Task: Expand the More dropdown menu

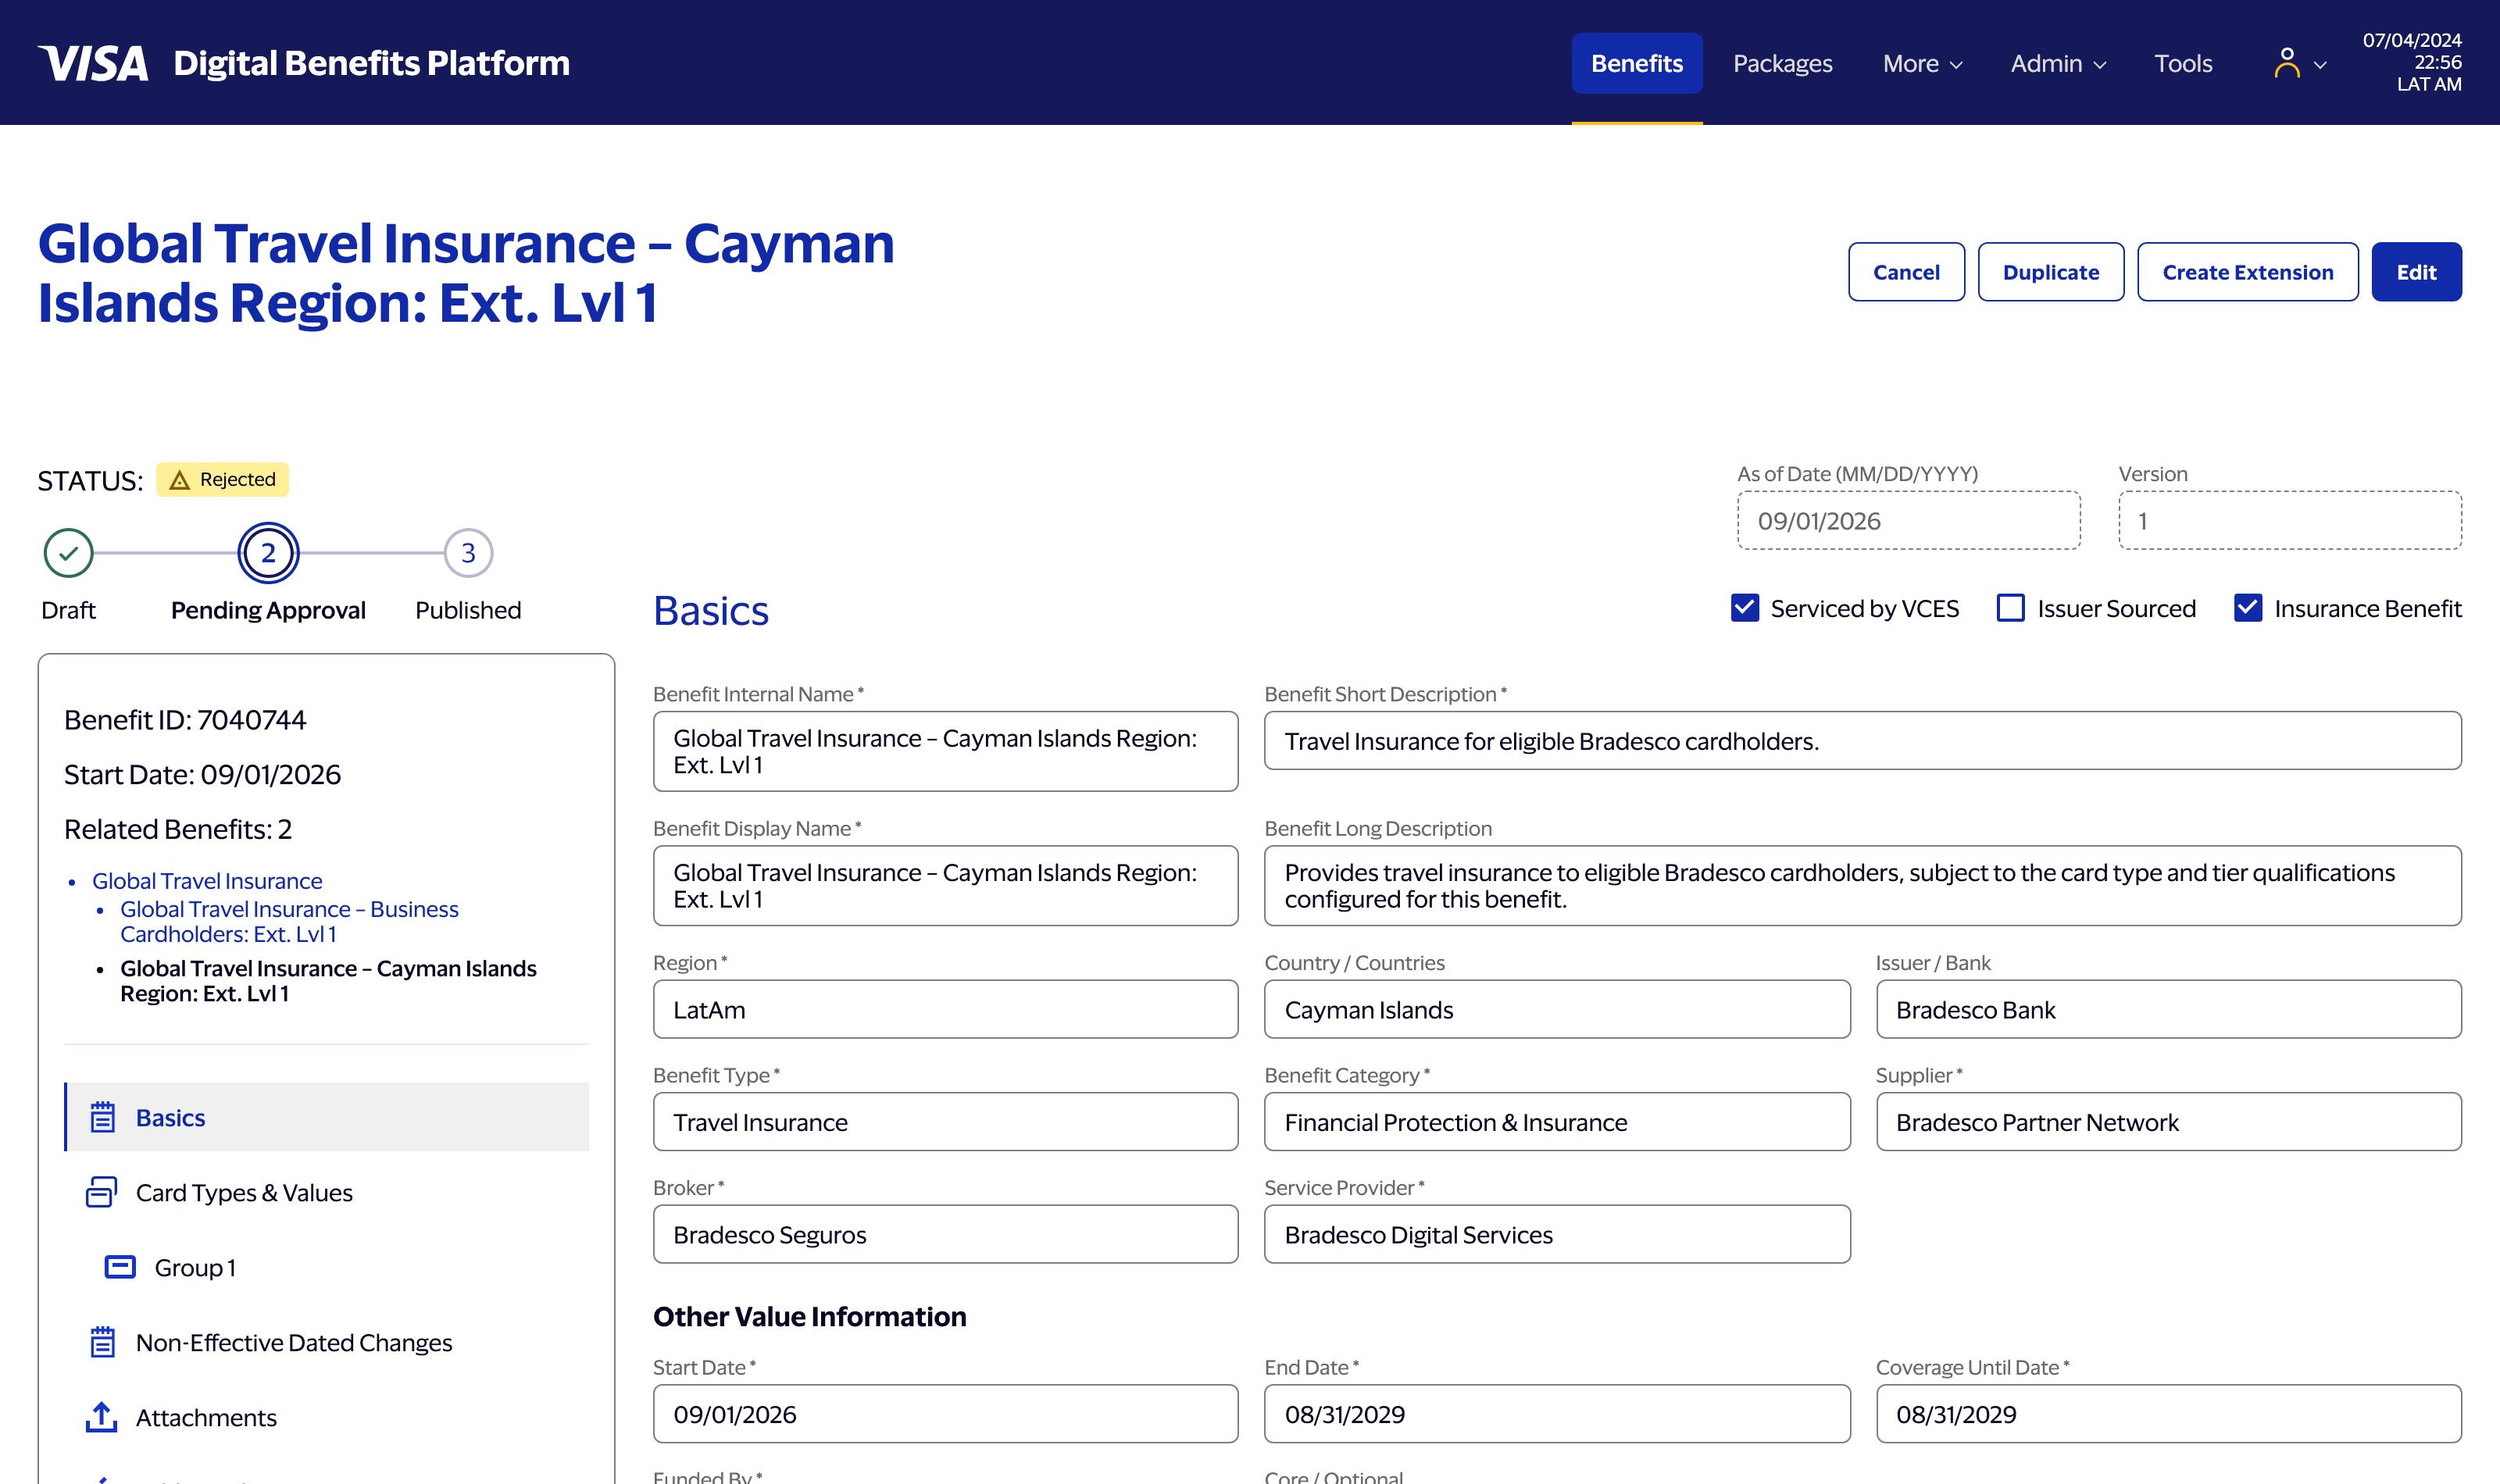Action: [x=1922, y=63]
